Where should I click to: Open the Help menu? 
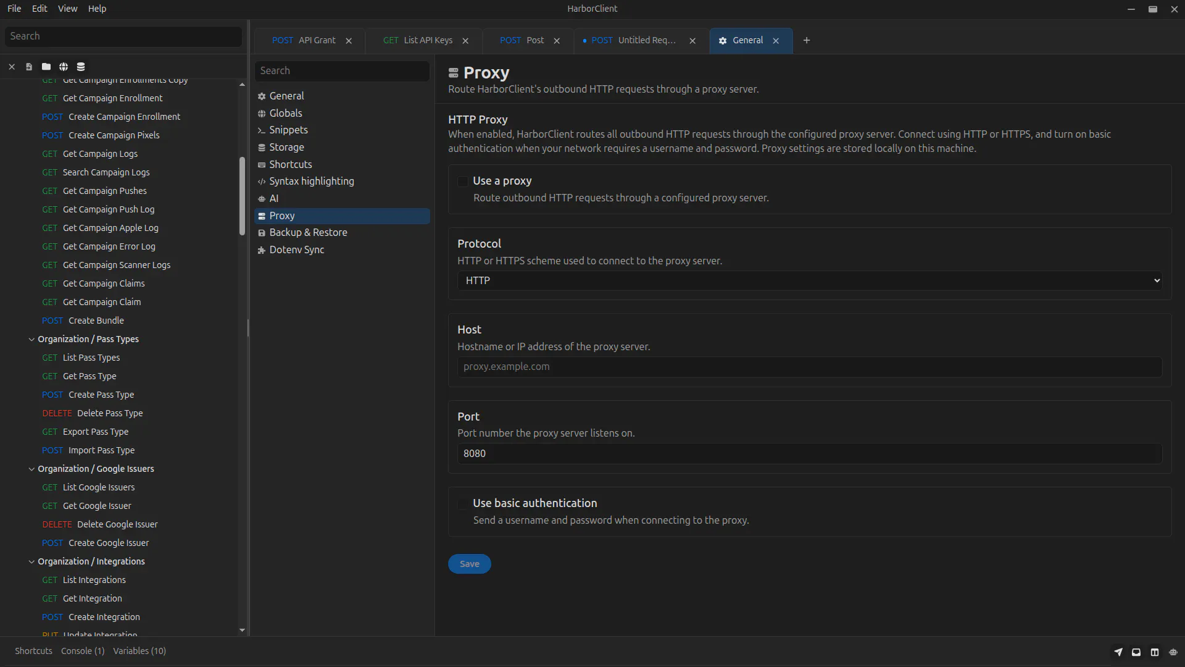point(97,9)
